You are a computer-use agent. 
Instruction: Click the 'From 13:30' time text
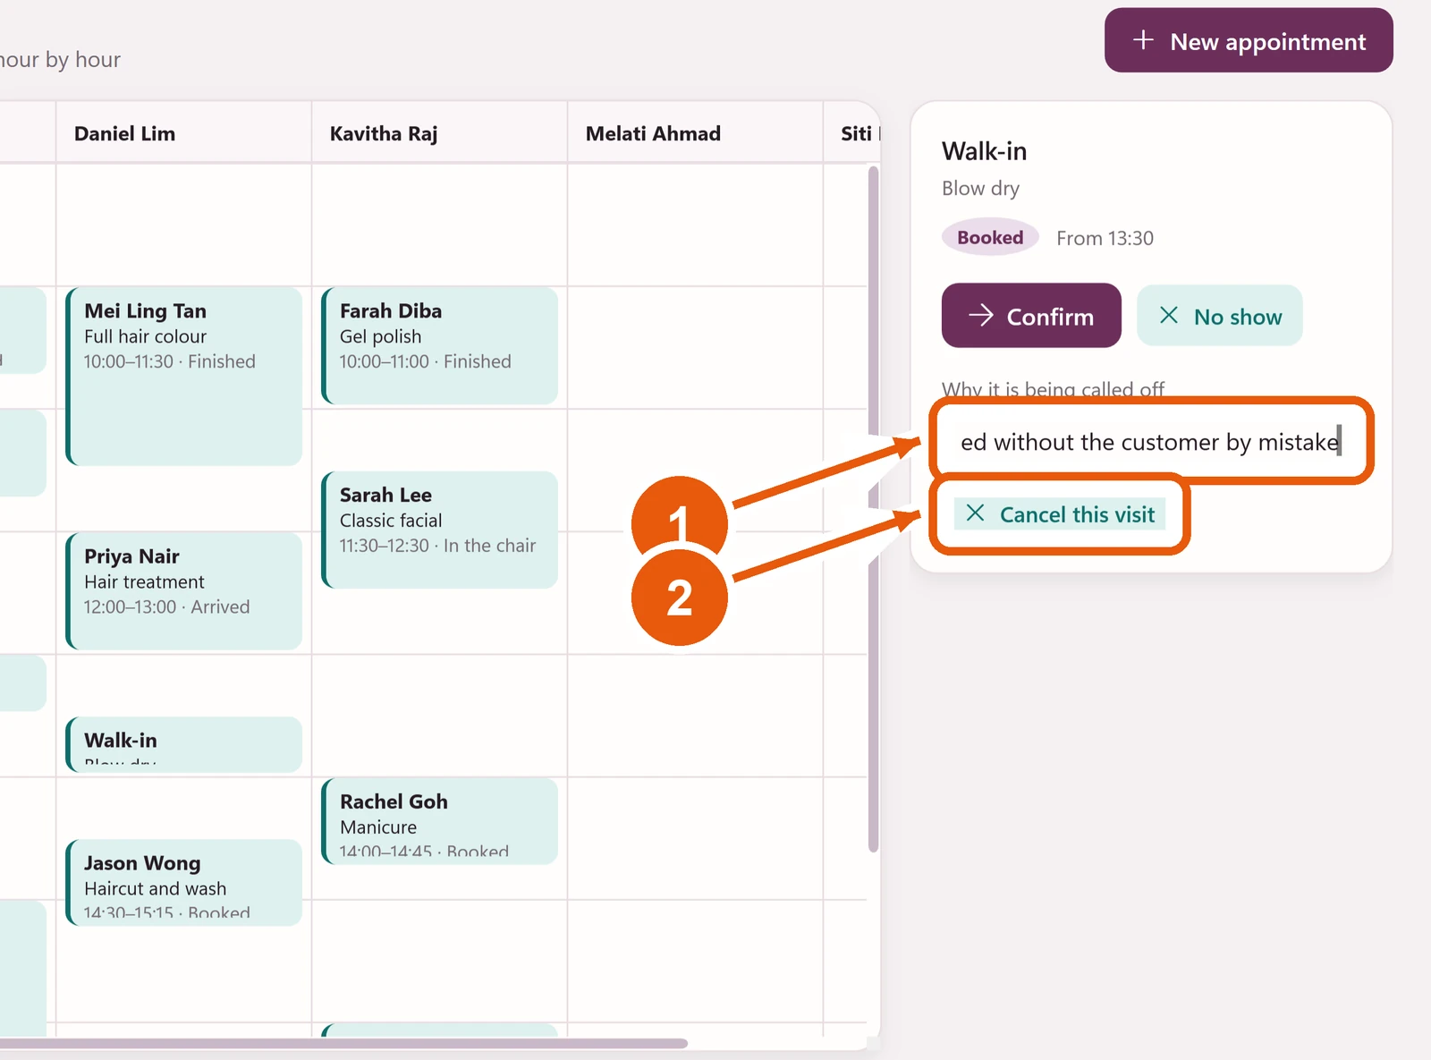1105,238
